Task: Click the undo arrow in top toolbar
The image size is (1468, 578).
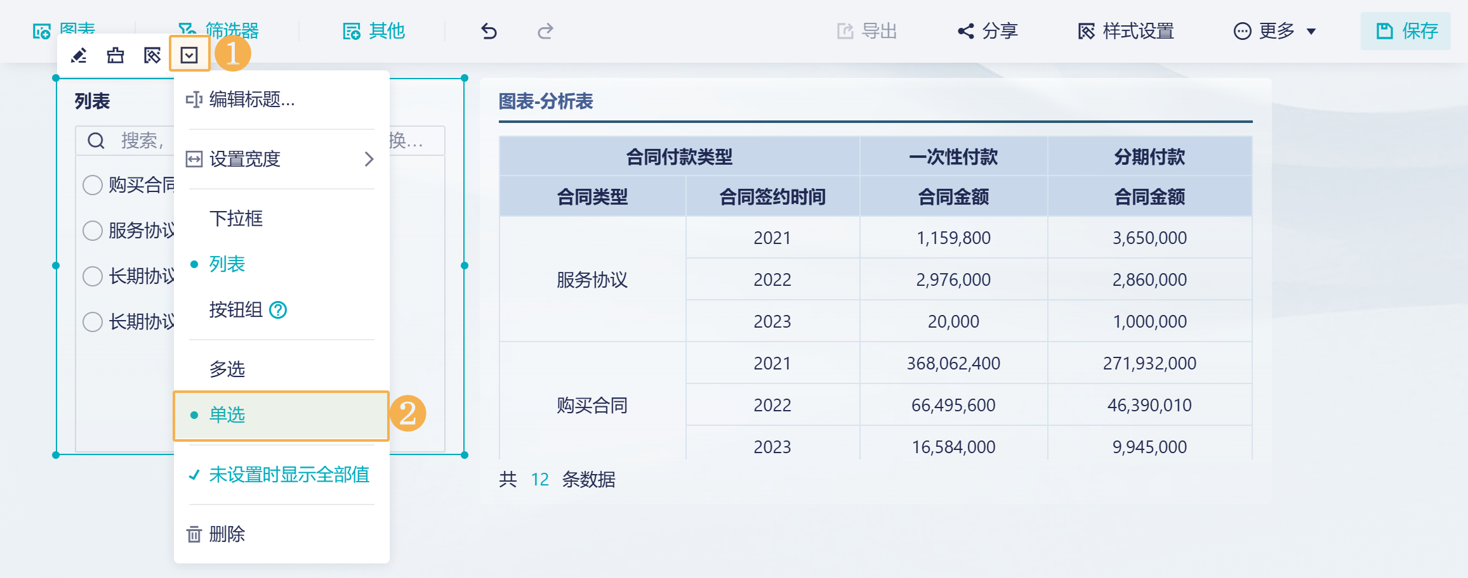Action: (489, 31)
